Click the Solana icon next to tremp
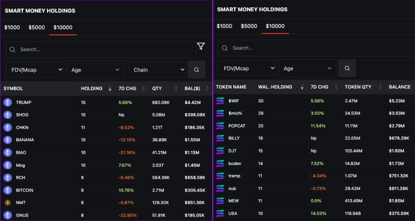415x221 pixels. tap(220, 176)
